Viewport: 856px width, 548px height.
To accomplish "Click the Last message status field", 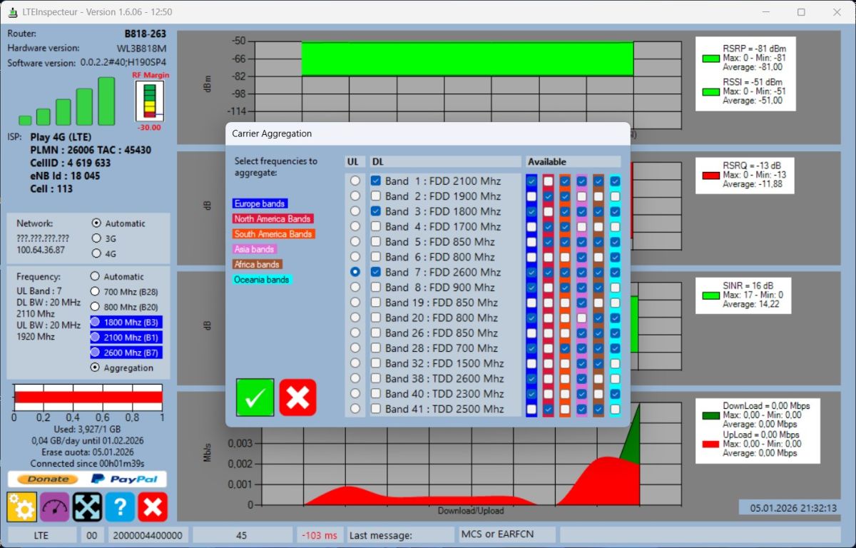I will (399, 535).
